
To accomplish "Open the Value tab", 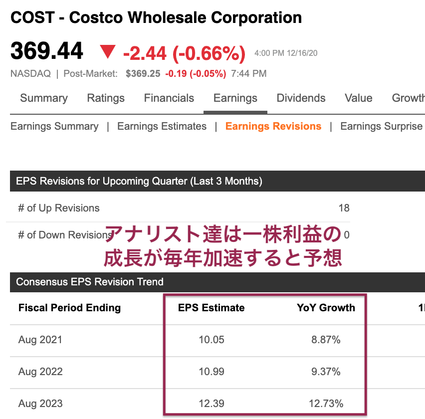I will pyautogui.click(x=358, y=98).
